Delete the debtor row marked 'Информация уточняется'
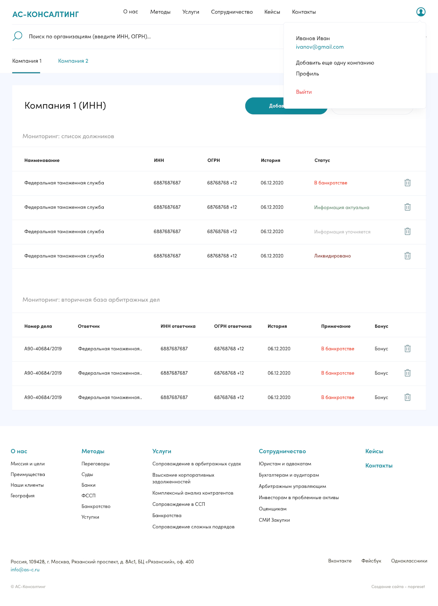Screen dimensions: 438x606 407,232
